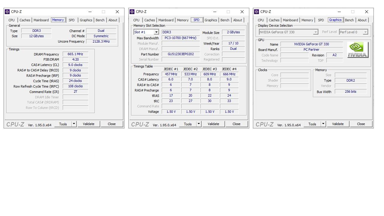Open Caches tab in Memory window
Image resolution: width=384 pixels, height=216 pixels.
pos(25,20)
